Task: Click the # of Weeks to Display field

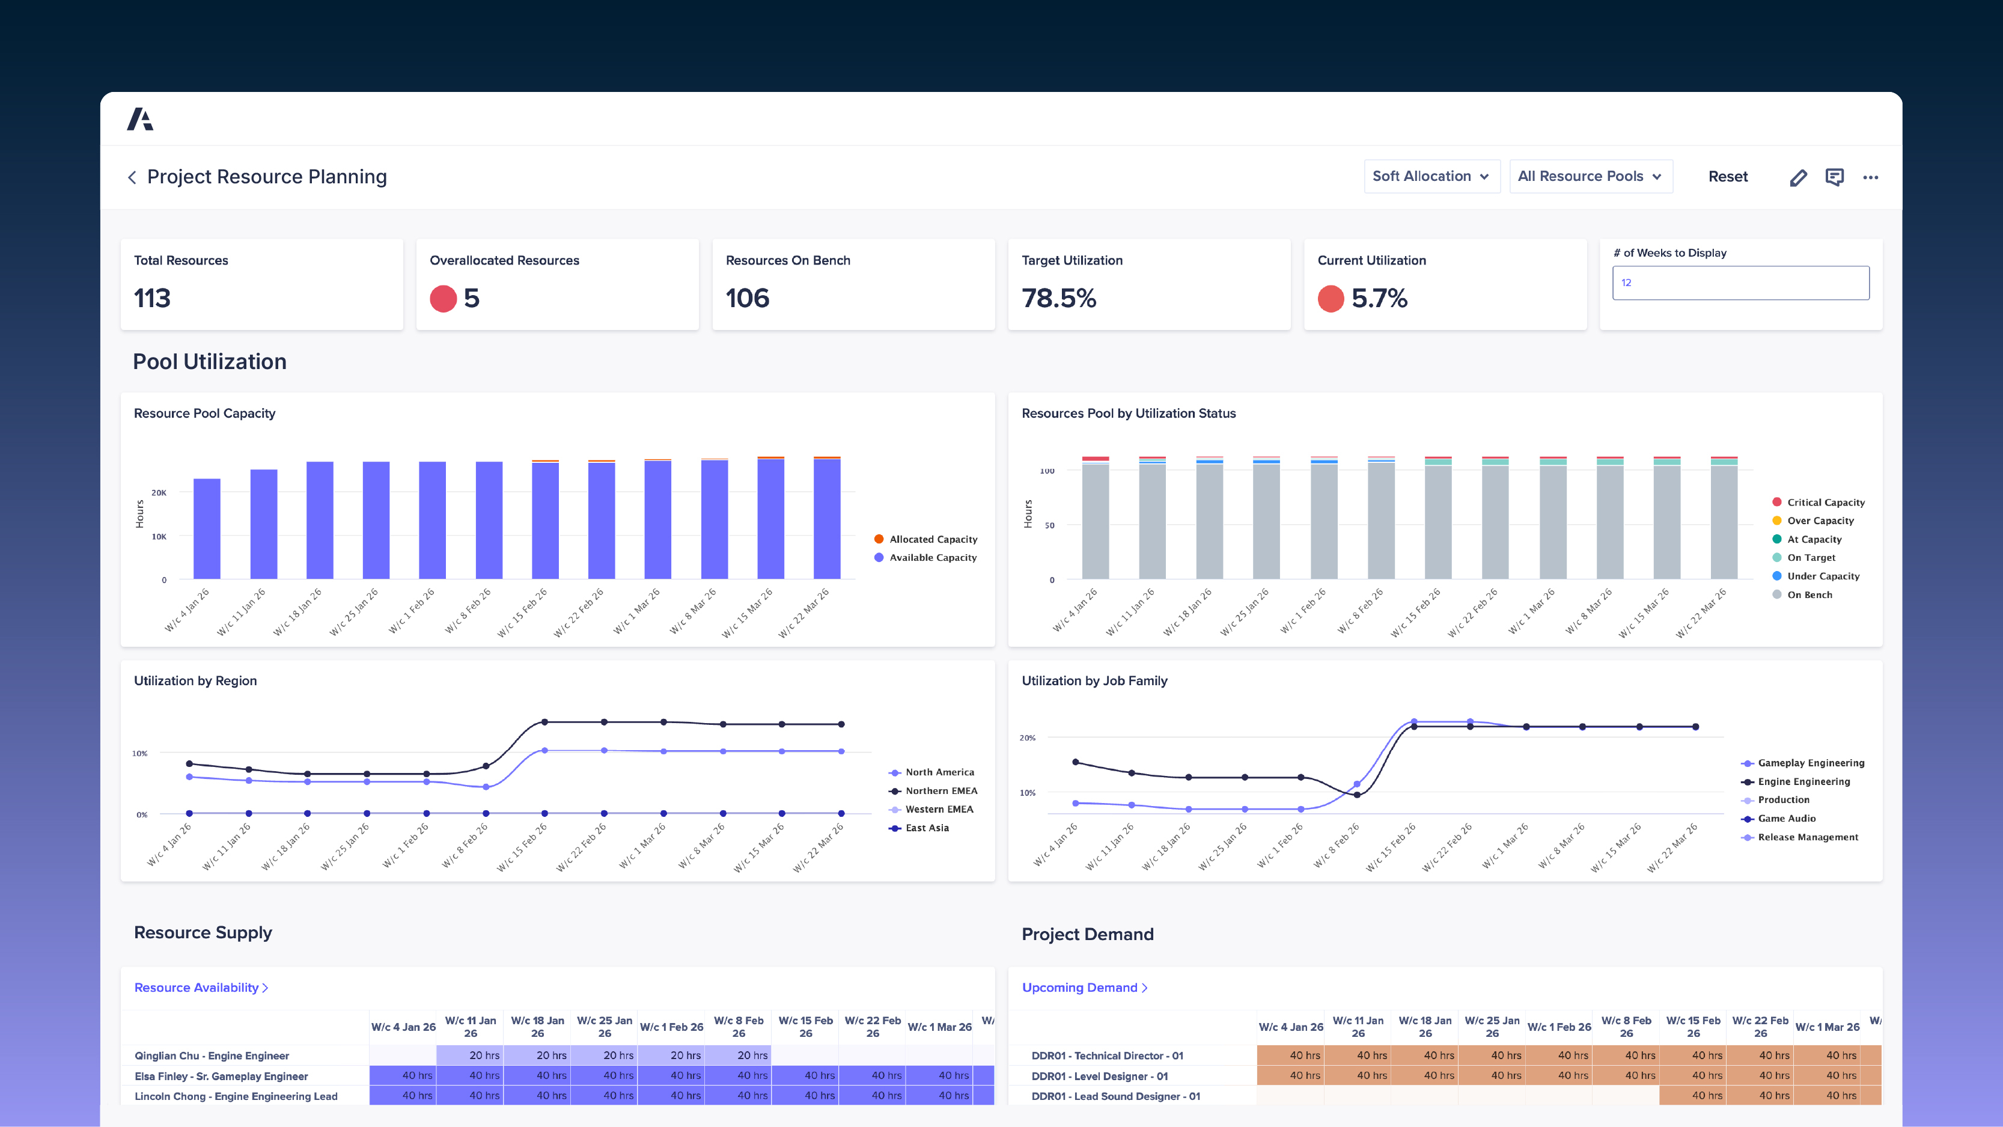Action: coord(1740,283)
